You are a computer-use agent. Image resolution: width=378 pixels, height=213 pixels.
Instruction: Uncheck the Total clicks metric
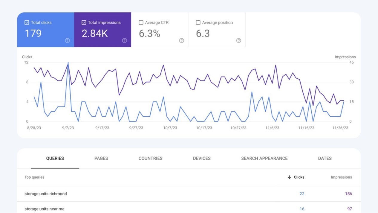[27, 22]
